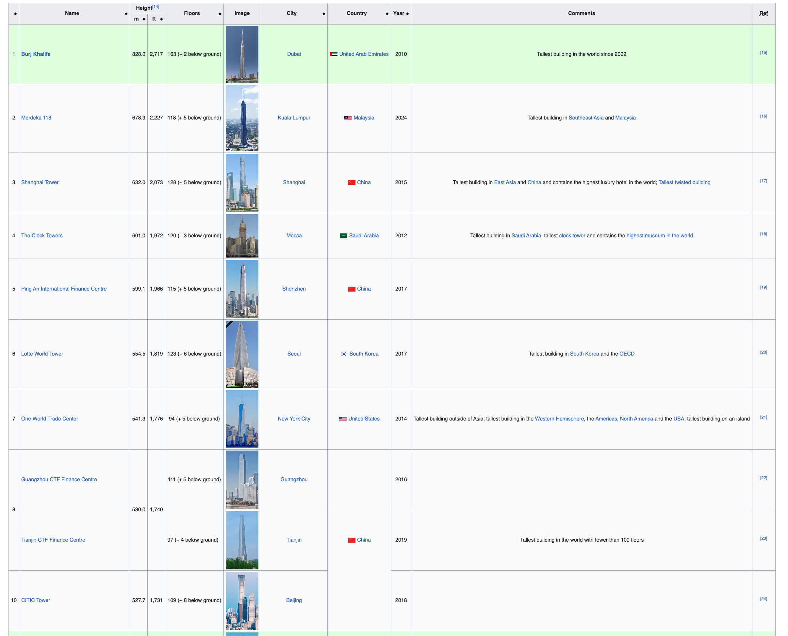Follow the Shenzhen city link
The width and height of the screenshot is (788, 636).
[294, 289]
